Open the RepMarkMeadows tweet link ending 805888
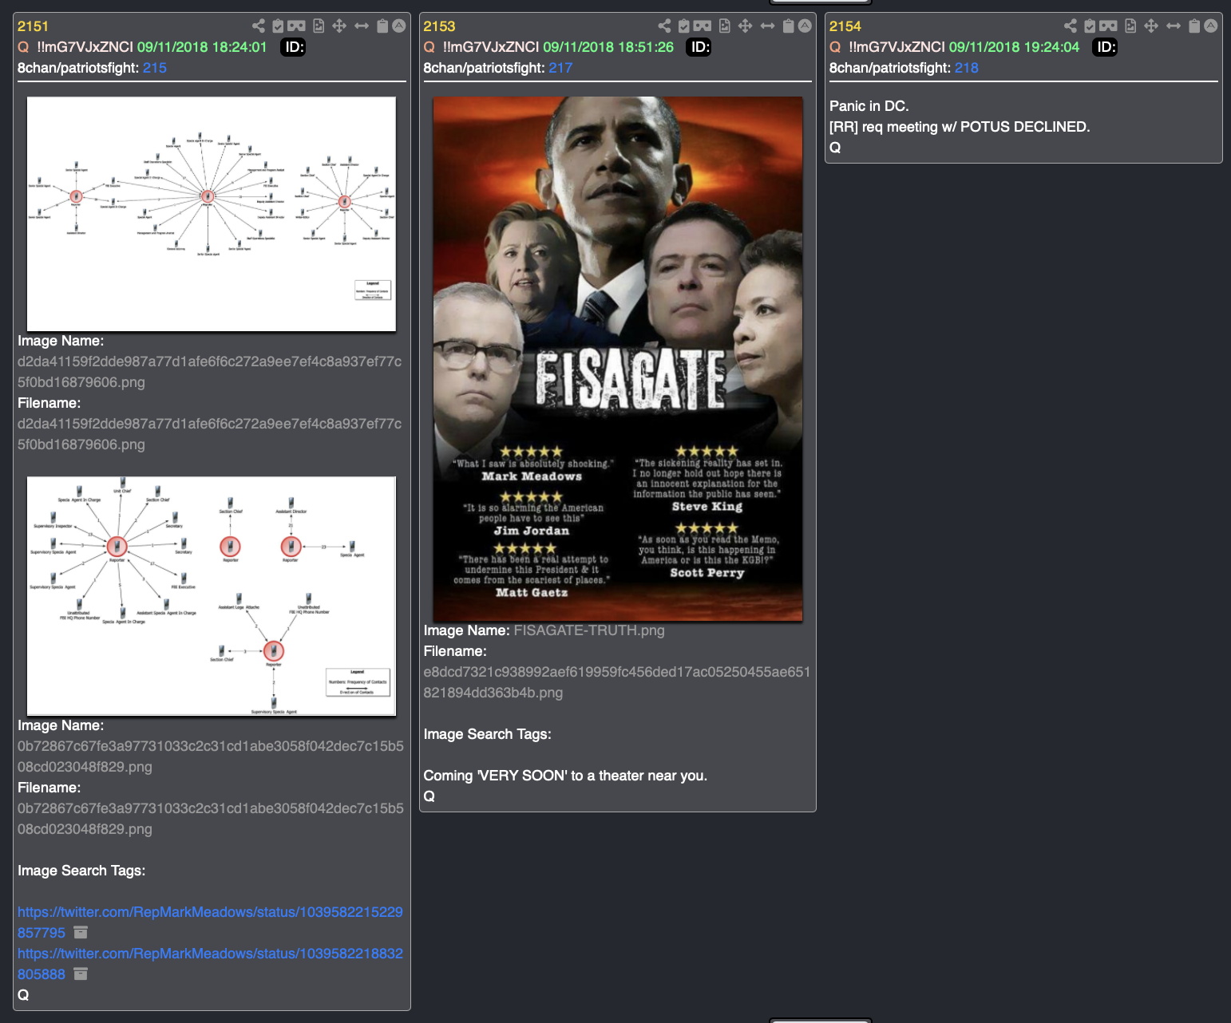This screenshot has width=1231, height=1023. click(x=210, y=964)
